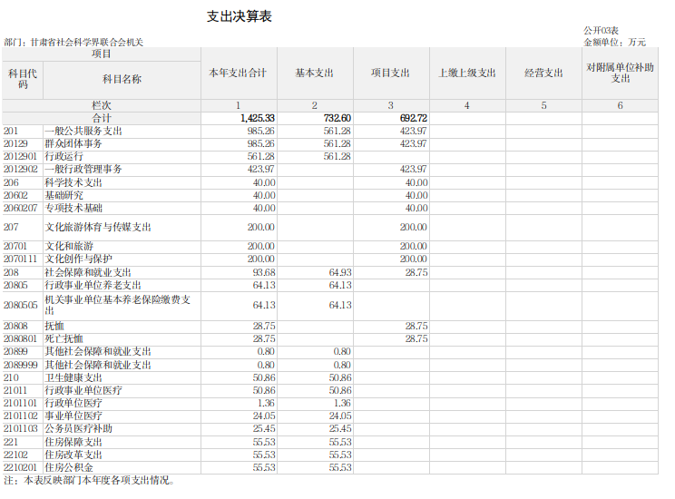The height and width of the screenshot is (499, 675).
Task: Click the 金额单位：万元 label
Action: [614, 42]
